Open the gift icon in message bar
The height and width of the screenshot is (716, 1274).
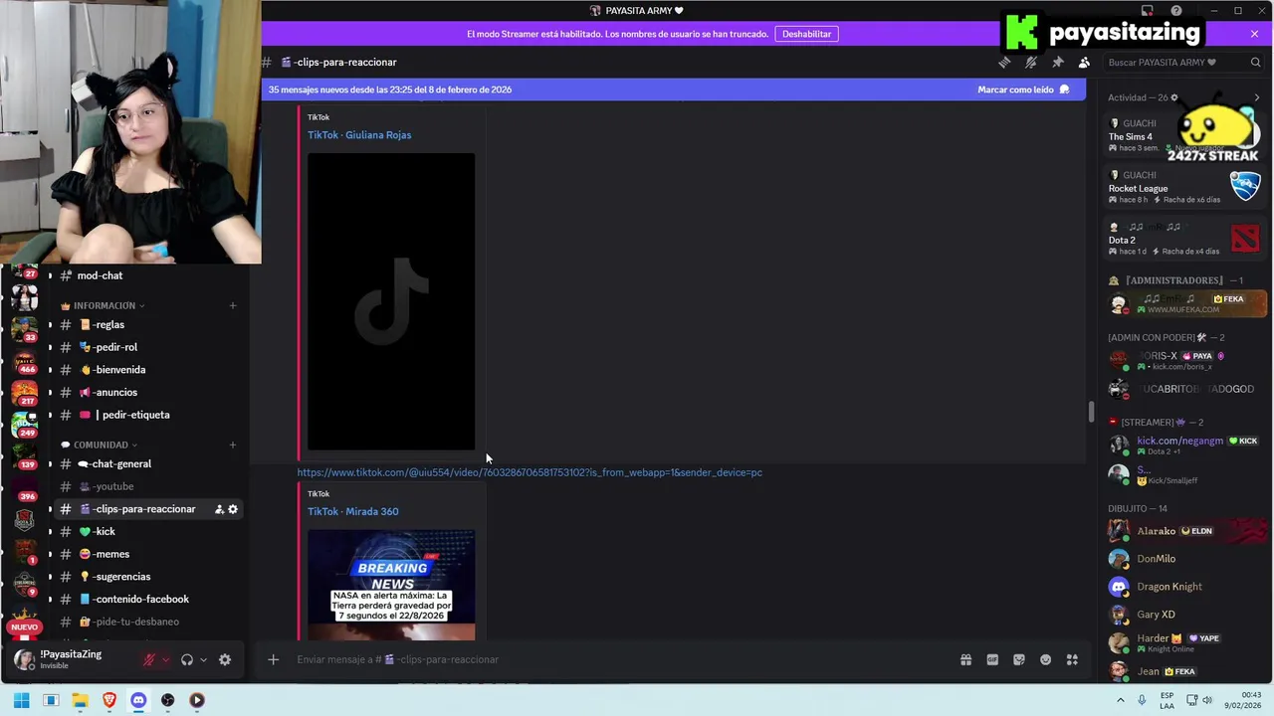tap(965, 659)
